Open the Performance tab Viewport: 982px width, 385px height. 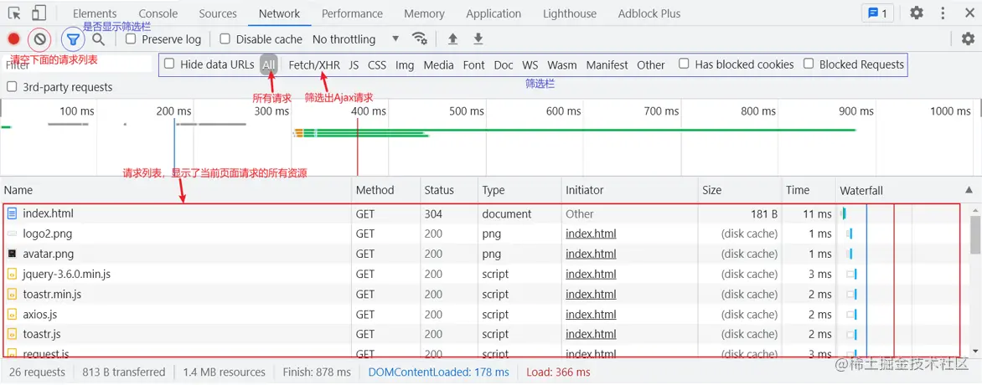coord(352,13)
